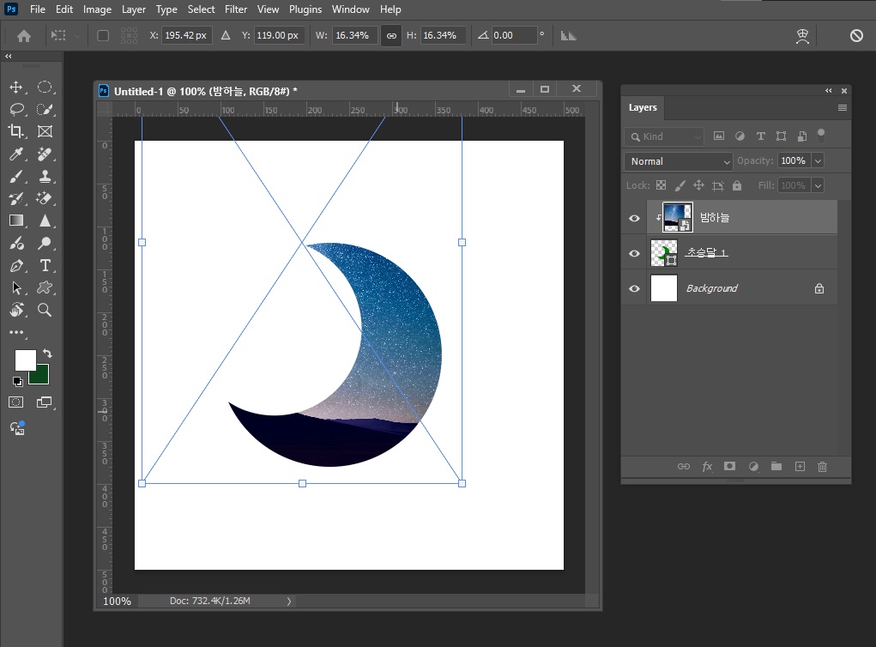Image resolution: width=876 pixels, height=647 pixels.
Task: Toggle relative positioning triangle for reference point
Action: (x=226, y=35)
